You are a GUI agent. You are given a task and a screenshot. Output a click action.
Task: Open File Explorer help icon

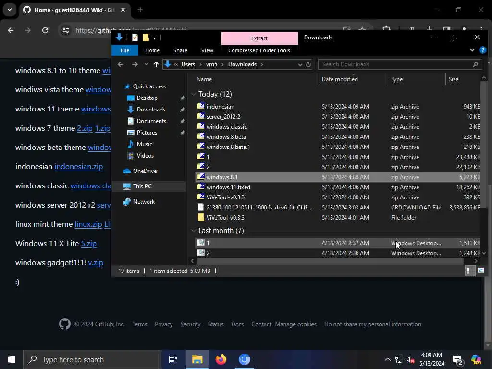pyautogui.click(x=482, y=50)
